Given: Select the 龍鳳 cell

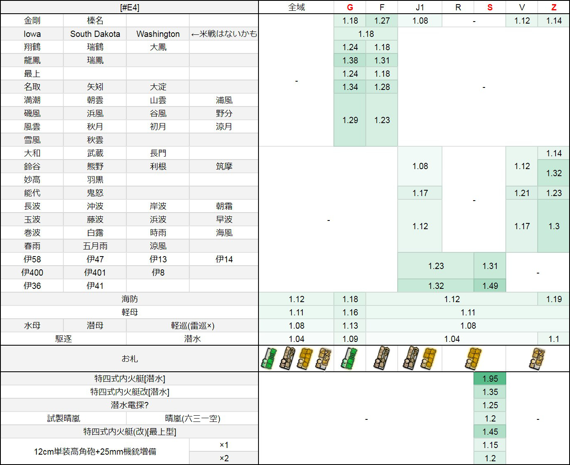Looking at the screenshot, I should (x=32, y=61).
